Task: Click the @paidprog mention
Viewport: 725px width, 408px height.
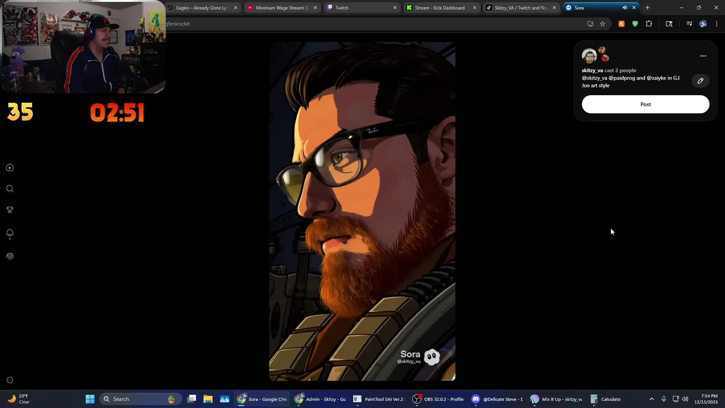Action: pos(622,78)
